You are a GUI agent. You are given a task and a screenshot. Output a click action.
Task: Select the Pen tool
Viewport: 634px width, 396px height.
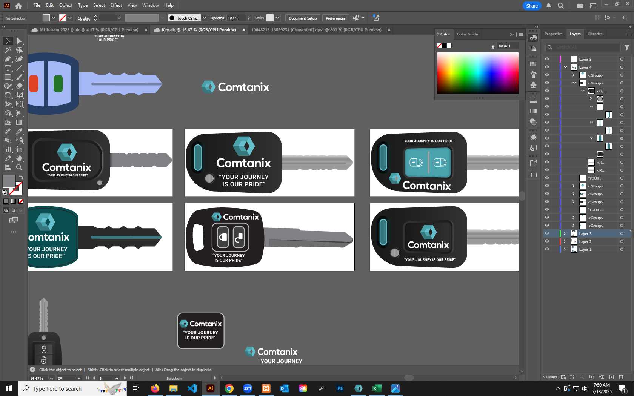(x=8, y=59)
